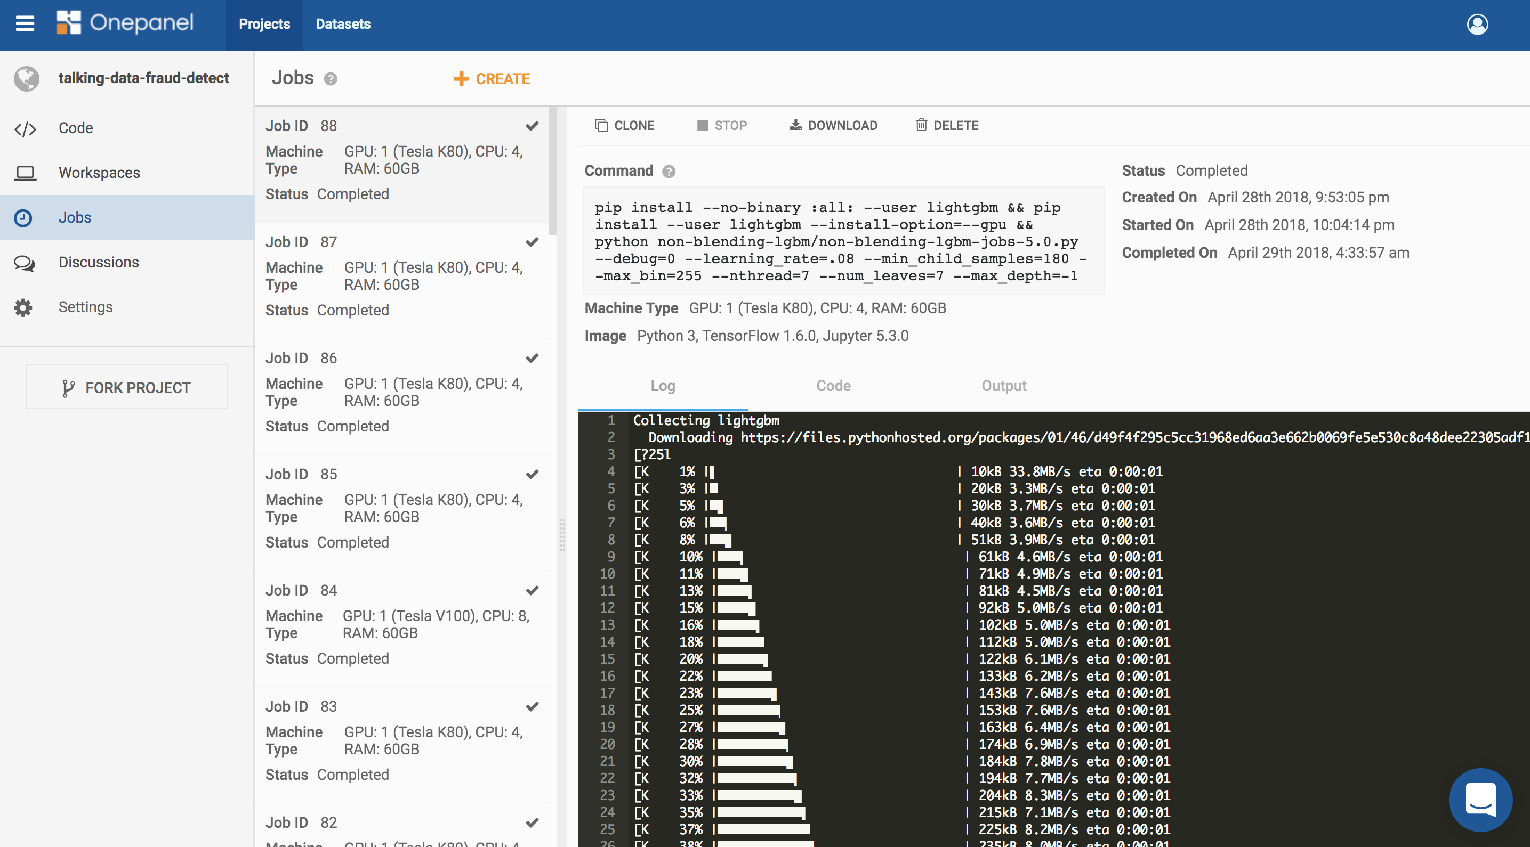The height and width of the screenshot is (847, 1530).
Task: Open Workspaces in the sidebar
Action: point(99,173)
